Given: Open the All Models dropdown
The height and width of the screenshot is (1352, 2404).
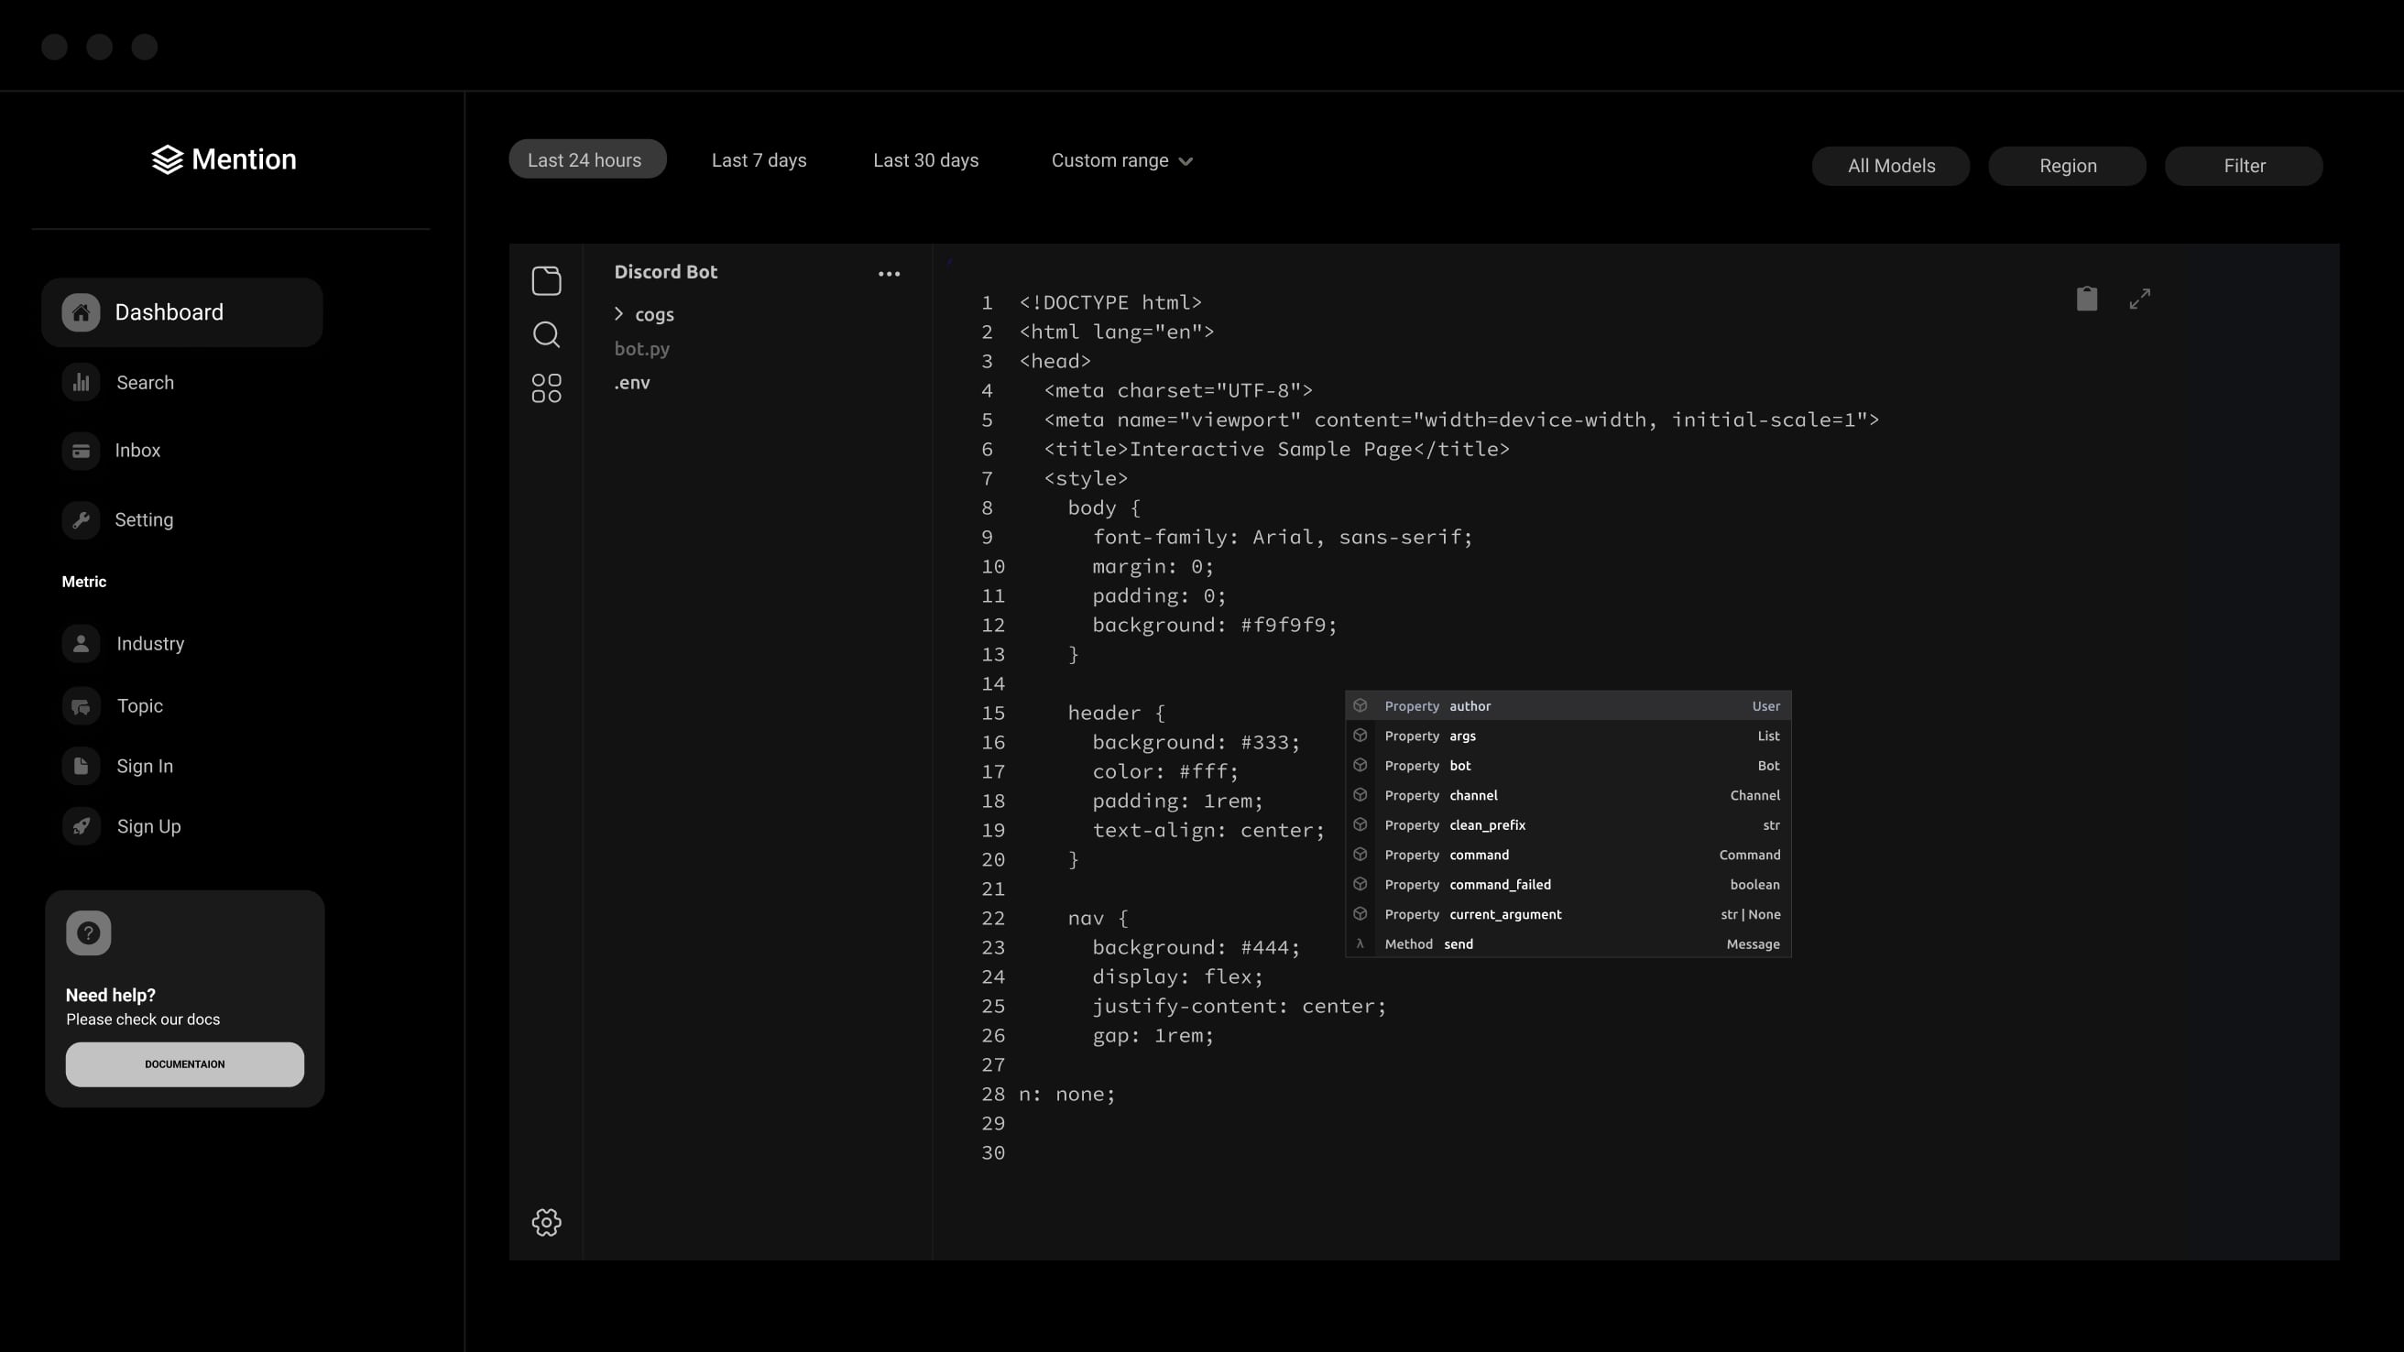Looking at the screenshot, I should 1891,166.
